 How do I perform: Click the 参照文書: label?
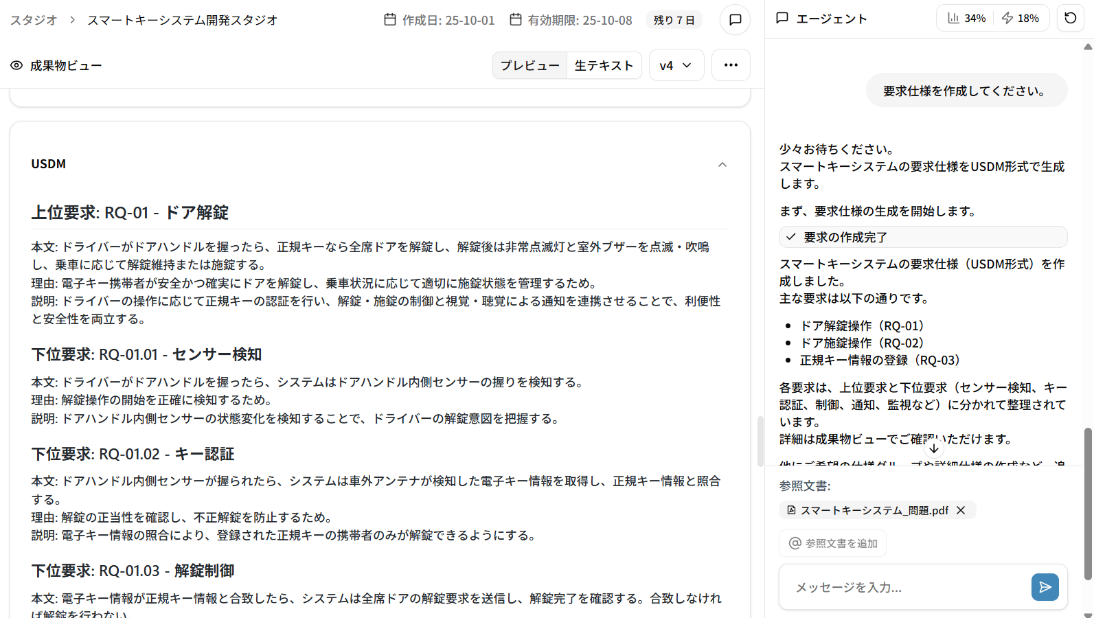click(x=805, y=485)
